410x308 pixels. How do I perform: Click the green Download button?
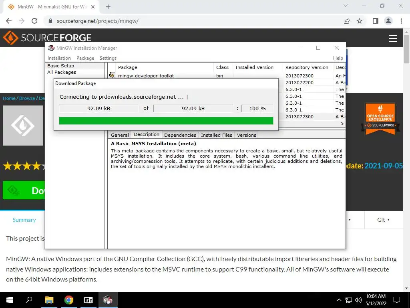coord(24,190)
